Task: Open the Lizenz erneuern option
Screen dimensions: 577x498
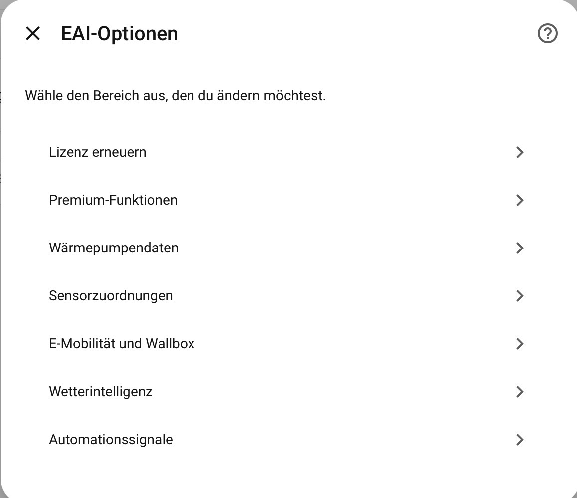Action: tap(288, 152)
